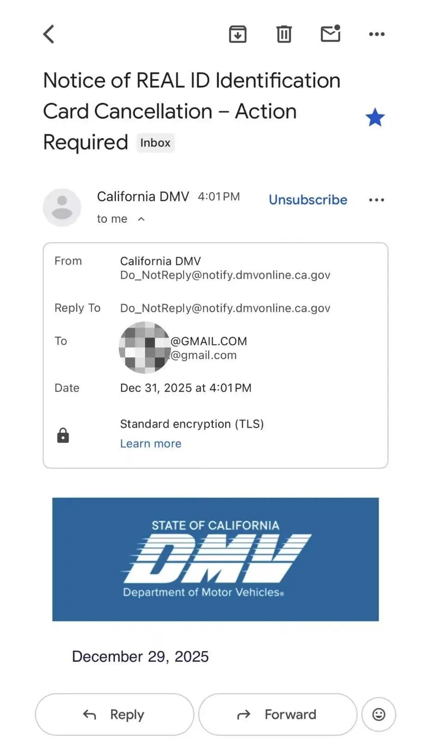Go back using the back arrow
Screen dimensions: 440x756
(49, 34)
